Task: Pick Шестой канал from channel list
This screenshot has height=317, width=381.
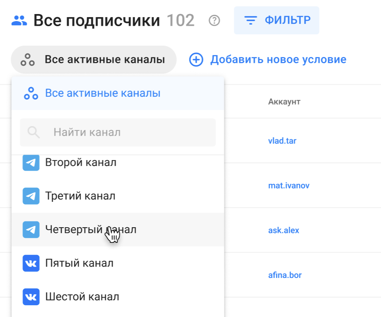Action: click(82, 297)
